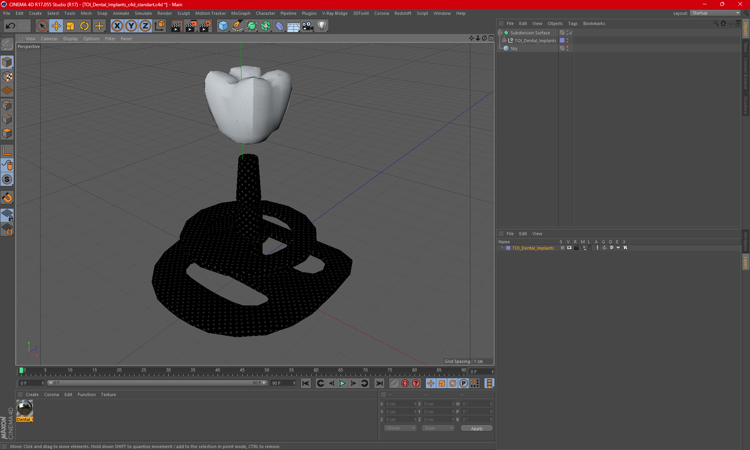This screenshot has width=750, height=450.
Task: Toggle X-axis lock button
Action: [x=117, y=26]
